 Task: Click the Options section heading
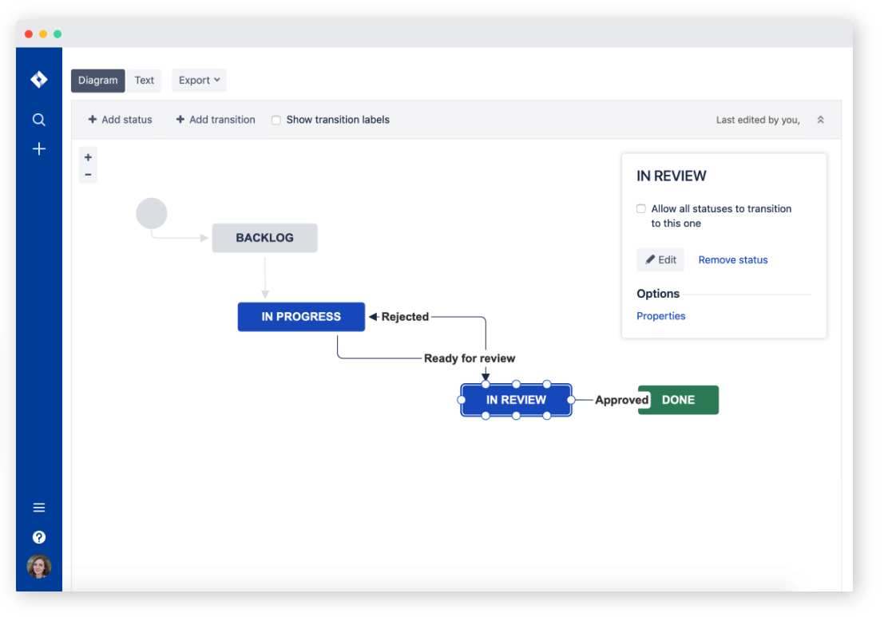pyautogui.click(x=658, y=294)
